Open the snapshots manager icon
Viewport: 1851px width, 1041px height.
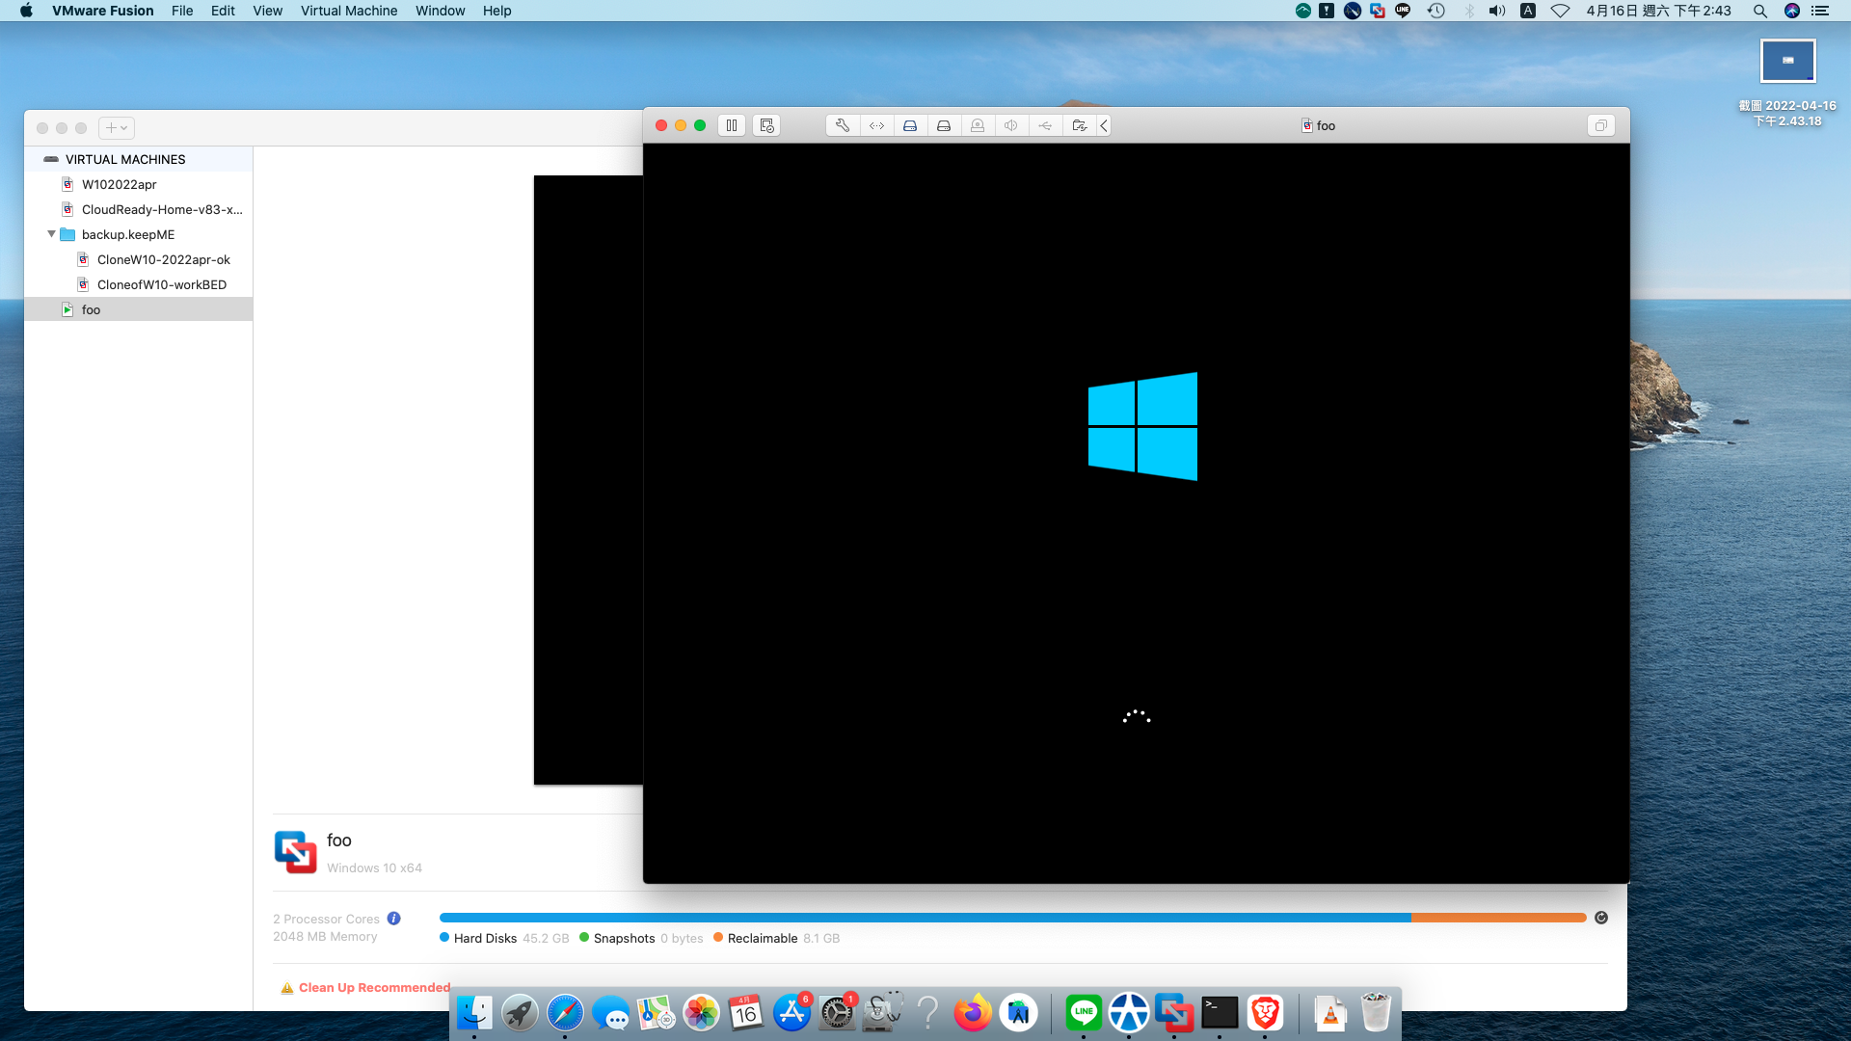tap(766, 125)
